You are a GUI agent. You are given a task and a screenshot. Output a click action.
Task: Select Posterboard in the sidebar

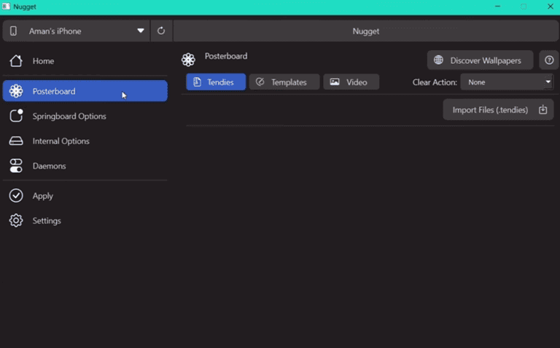85,91
